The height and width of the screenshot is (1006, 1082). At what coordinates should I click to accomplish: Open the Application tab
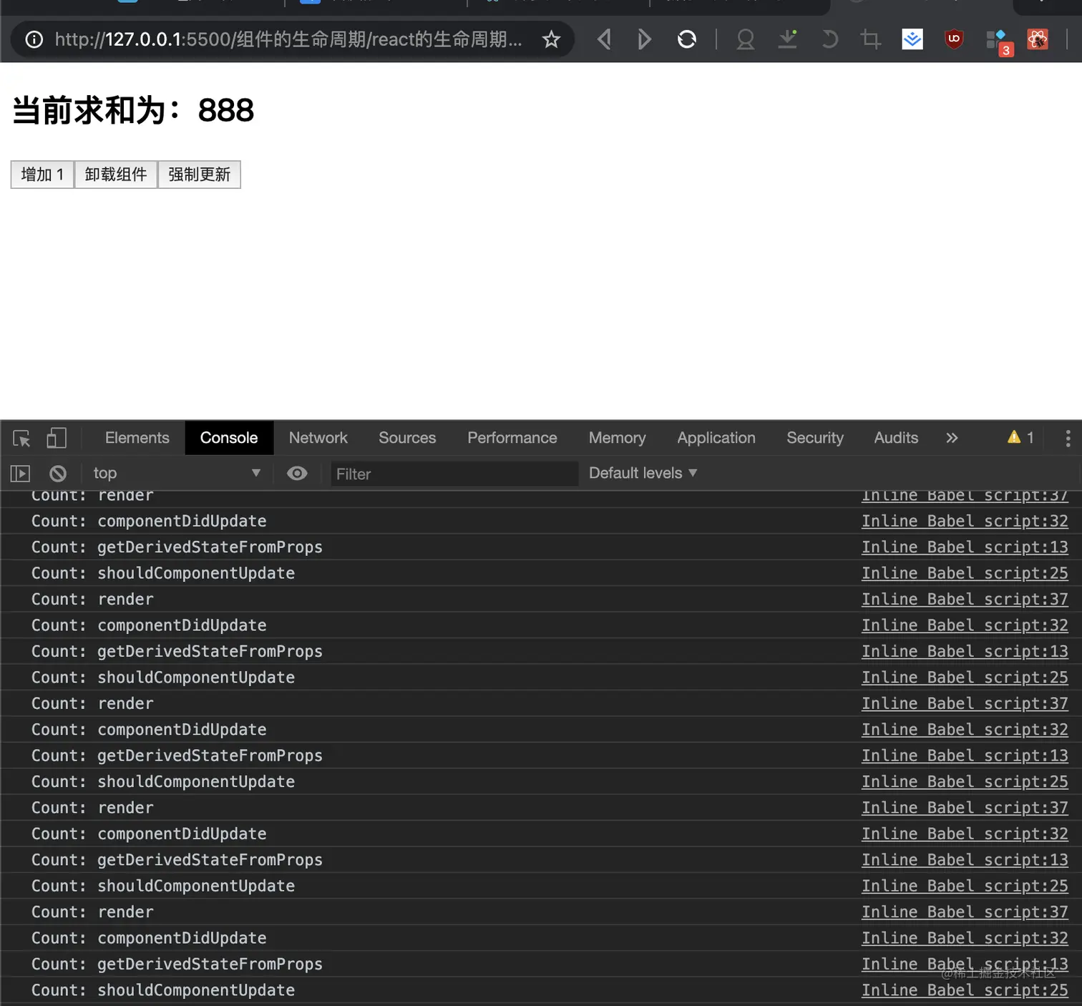[716, 438]
